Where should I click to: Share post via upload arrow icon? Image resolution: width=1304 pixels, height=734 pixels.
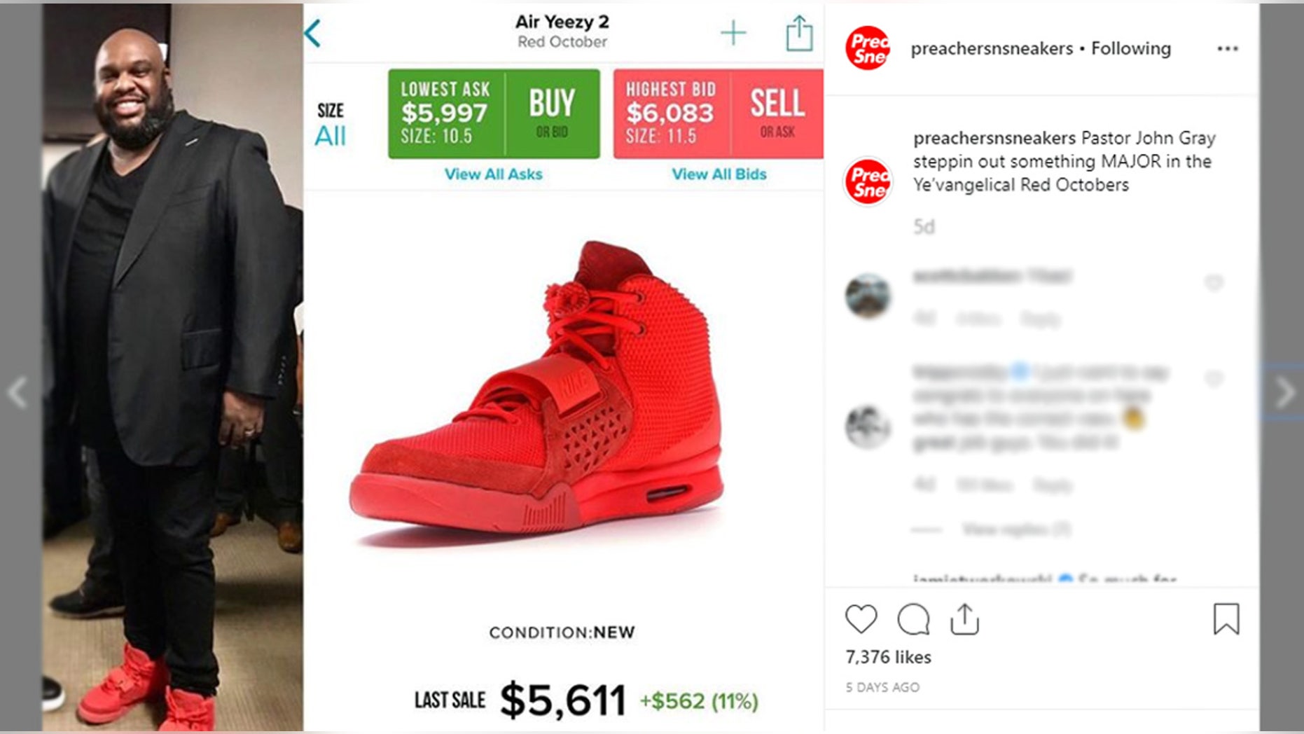(x=964, y=619)
